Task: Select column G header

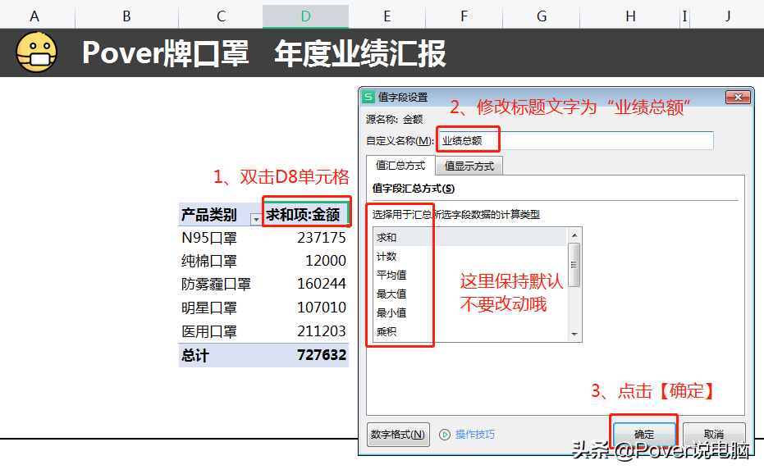Action: click(542, 16)
